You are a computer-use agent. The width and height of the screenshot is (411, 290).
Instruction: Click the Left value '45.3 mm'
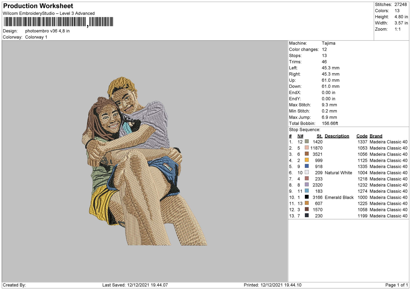[331, 68]
